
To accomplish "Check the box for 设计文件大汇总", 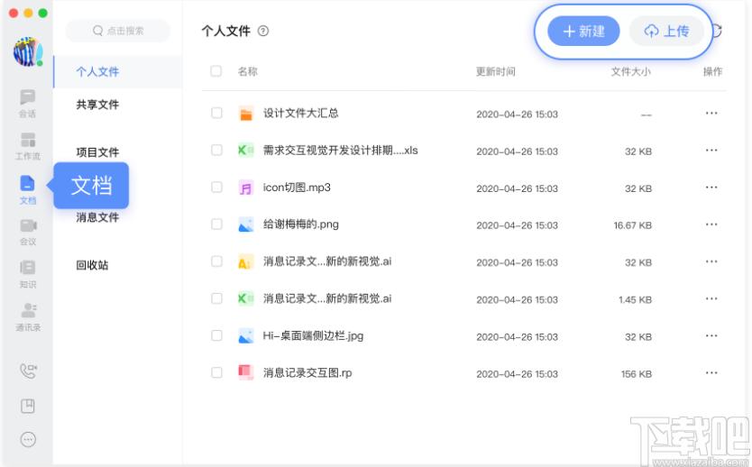I will [216, 113].
